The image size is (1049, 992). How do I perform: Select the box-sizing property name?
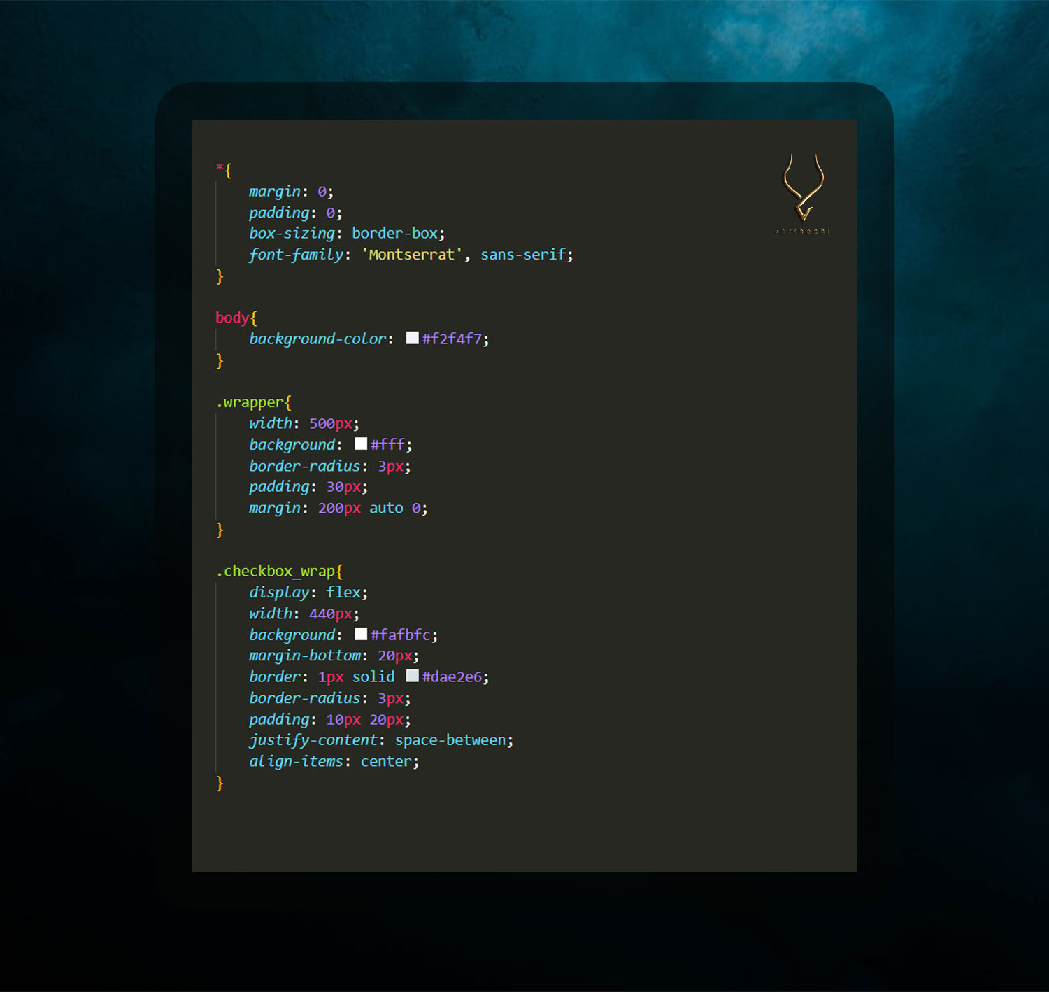click(291, 233)
